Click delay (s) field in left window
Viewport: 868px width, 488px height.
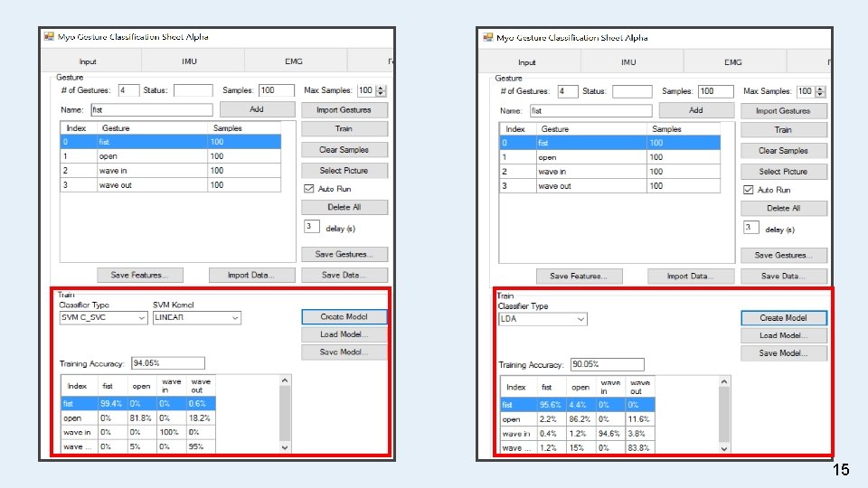[312, 227]
